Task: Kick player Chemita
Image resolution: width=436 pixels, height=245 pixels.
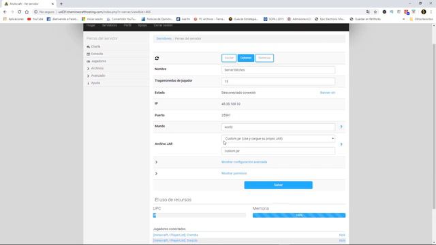Action: click(x=342, y=235)
